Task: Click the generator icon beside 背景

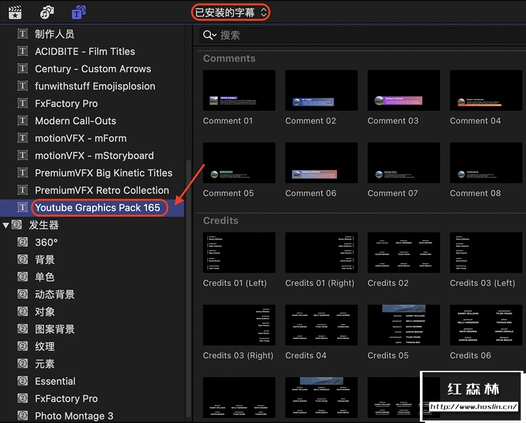Action: (x=22, y=259)
